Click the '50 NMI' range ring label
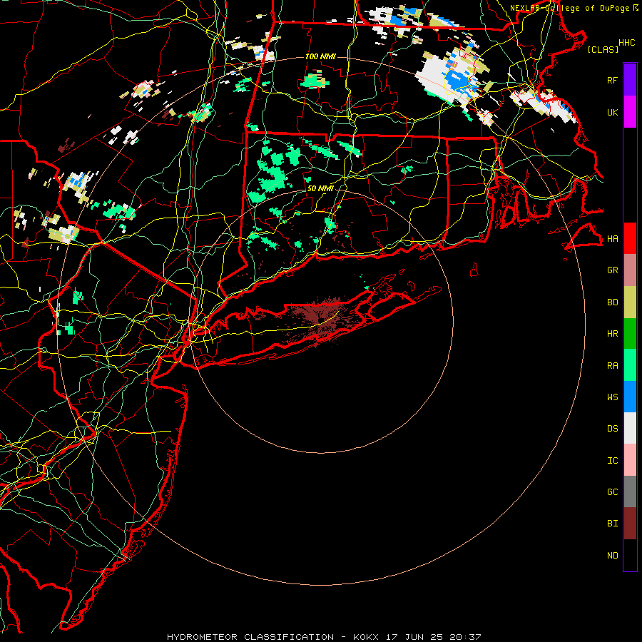 [x=320, y=188]
